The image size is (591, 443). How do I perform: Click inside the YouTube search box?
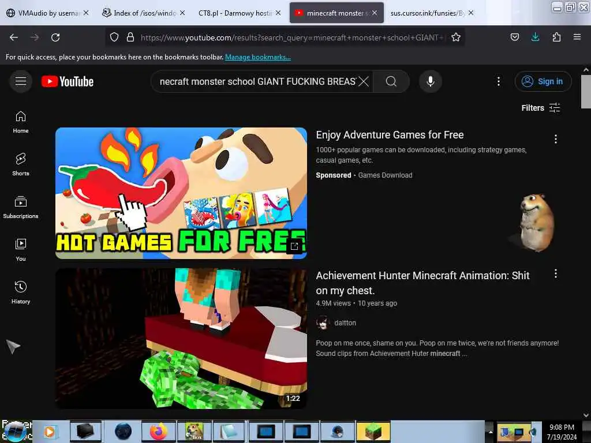tap(258, 81)
